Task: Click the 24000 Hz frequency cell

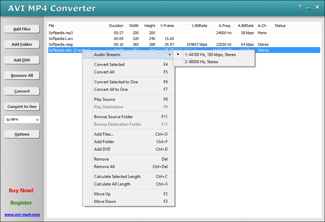Action: [224, 33]
